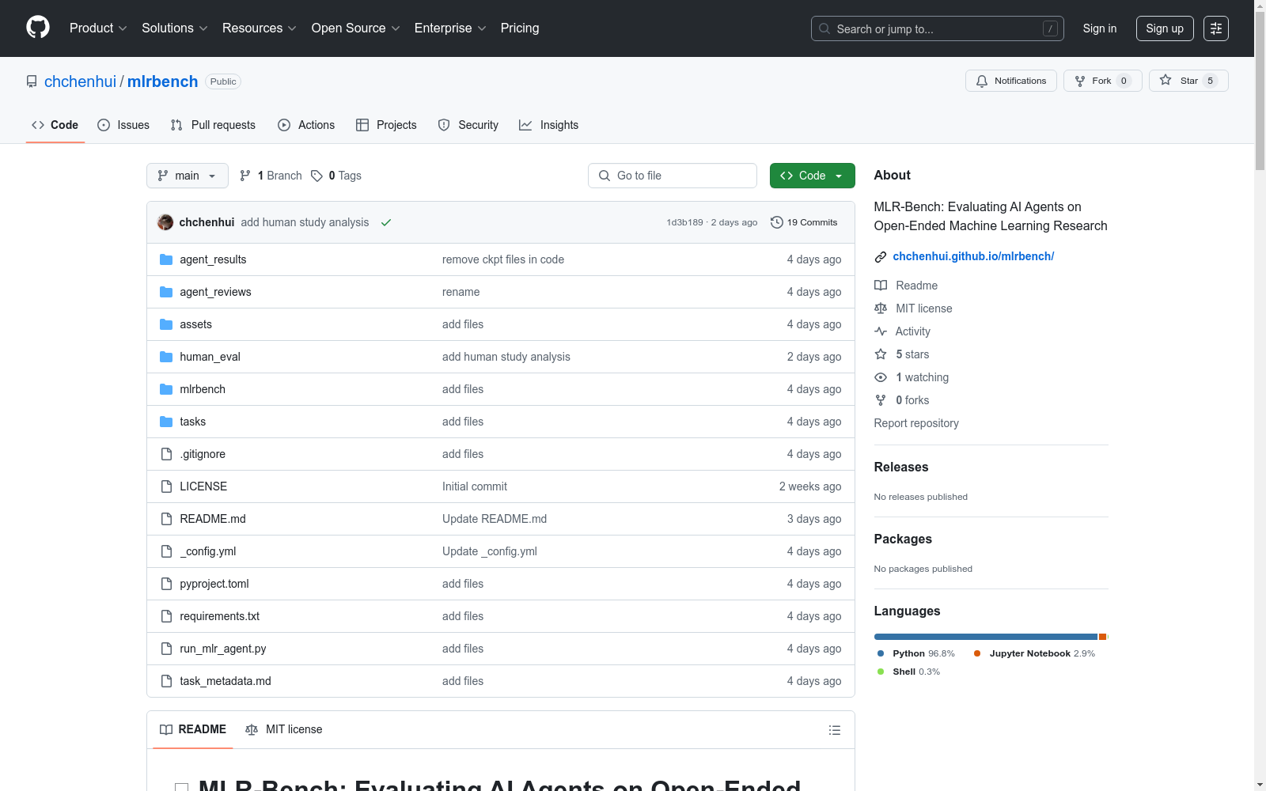Click the Sign up button
The height and width of the screenshot is (791, 1266).
(1165, 28)
